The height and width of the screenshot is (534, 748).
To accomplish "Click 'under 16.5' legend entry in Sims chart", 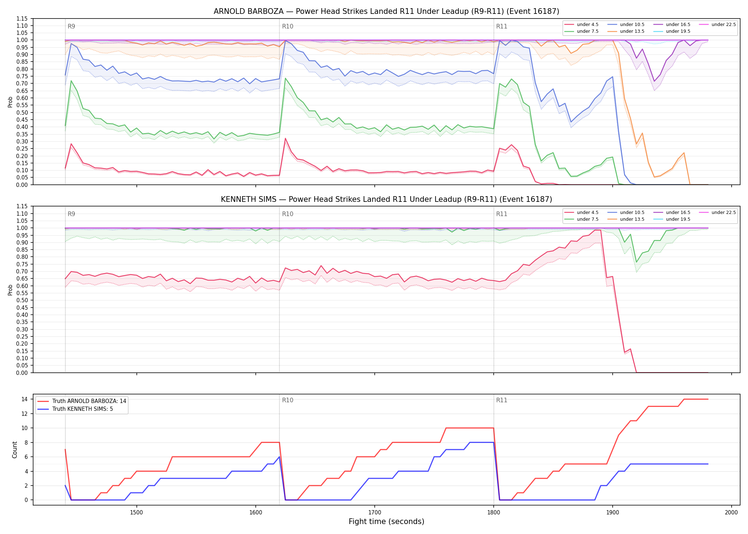I will tap(672, 213).
